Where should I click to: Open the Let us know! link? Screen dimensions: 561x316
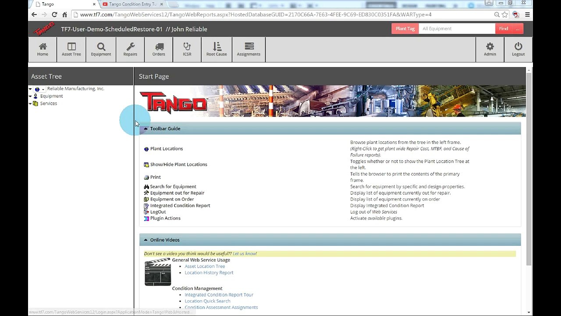click(245, 254)
